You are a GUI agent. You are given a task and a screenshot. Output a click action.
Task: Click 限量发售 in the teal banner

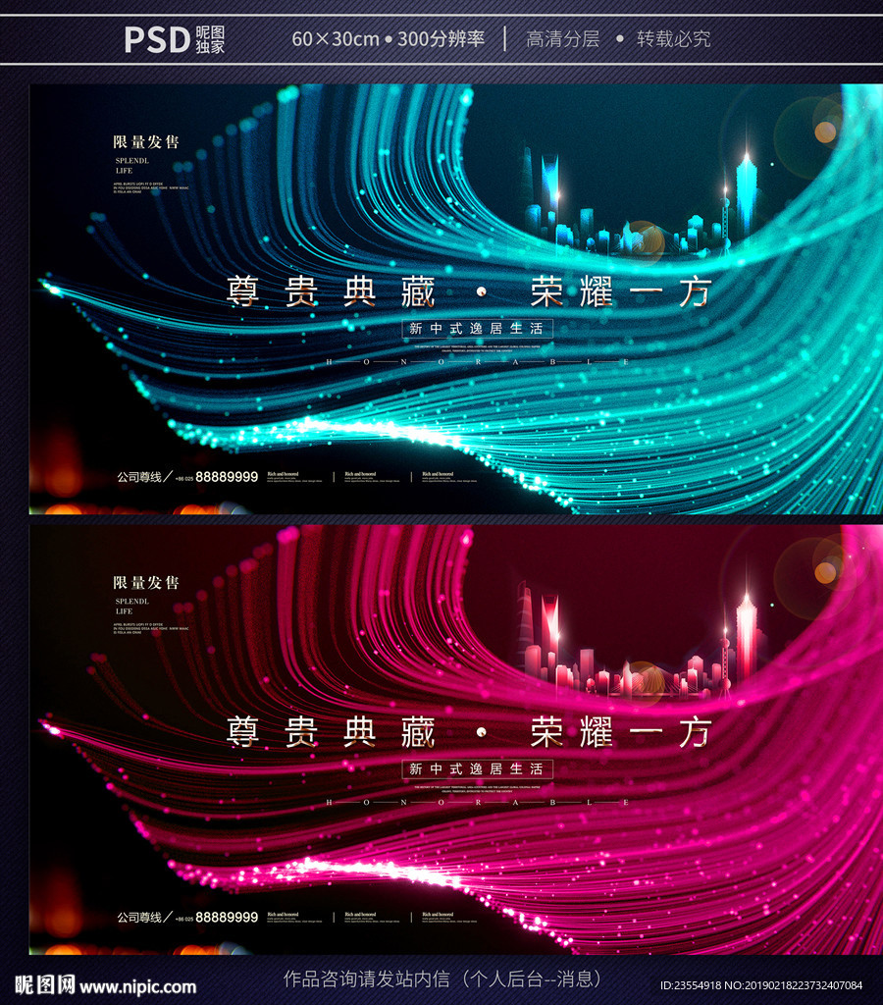146,141
